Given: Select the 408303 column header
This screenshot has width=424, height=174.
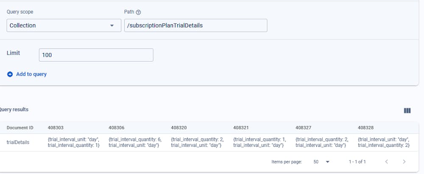Looking at the screenshot, I should click(x=56, y=128).
